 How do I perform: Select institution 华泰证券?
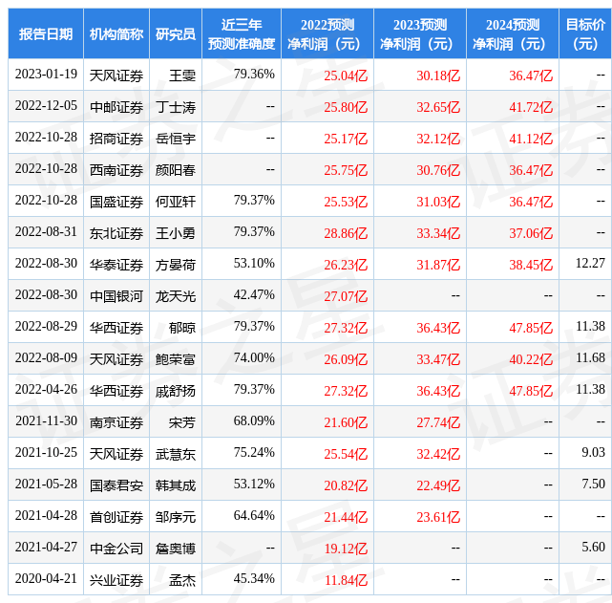click(116, 265)
